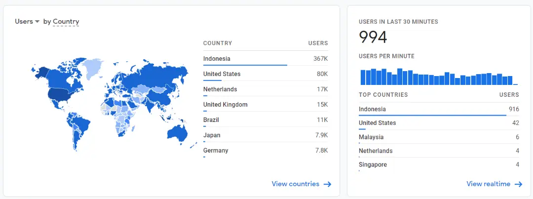Click the Netherlands row in country table
Viewport: 533px width, 199px height.
pyautogui.click(x=266, y=89)
